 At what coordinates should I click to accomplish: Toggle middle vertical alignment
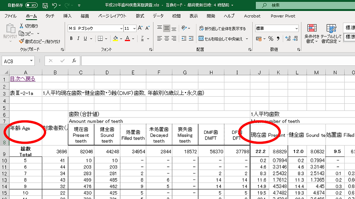coord(166,28)
